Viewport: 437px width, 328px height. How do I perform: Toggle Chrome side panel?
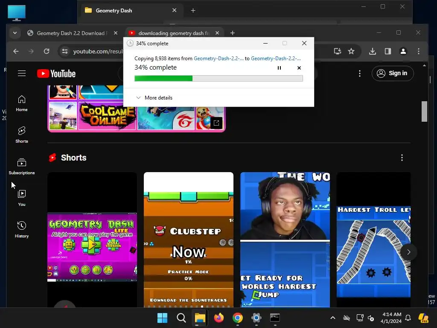tap(387, 51)
